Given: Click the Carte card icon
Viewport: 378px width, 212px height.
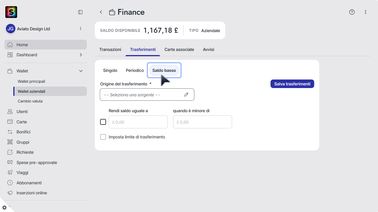Looking at the screenshot, I should (x=10, y=122).
